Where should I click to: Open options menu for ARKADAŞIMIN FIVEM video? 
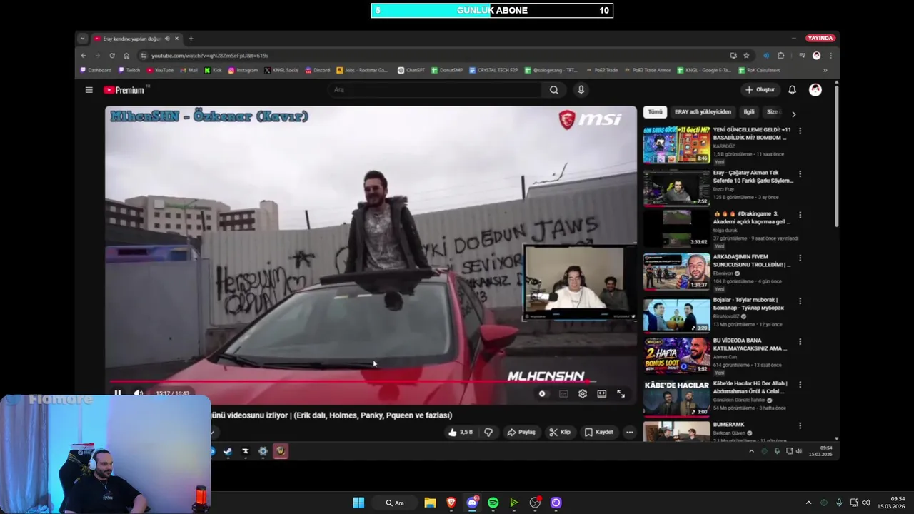click(800, 258)
